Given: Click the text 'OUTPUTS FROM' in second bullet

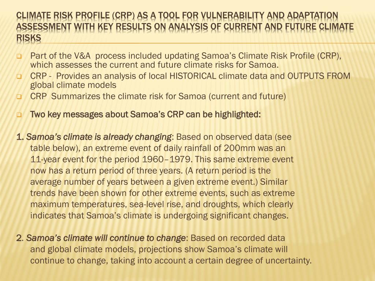Looking at the screenshot, I should point(319,76).
